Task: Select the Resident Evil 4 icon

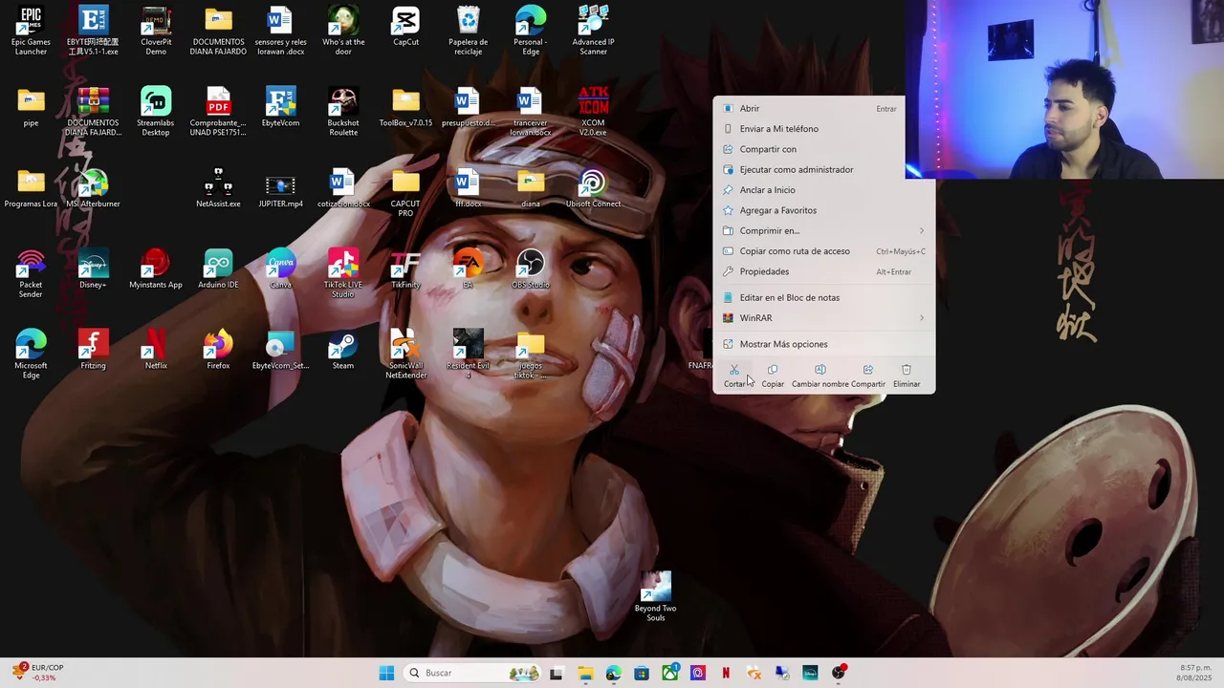Action: click(468, 355)
